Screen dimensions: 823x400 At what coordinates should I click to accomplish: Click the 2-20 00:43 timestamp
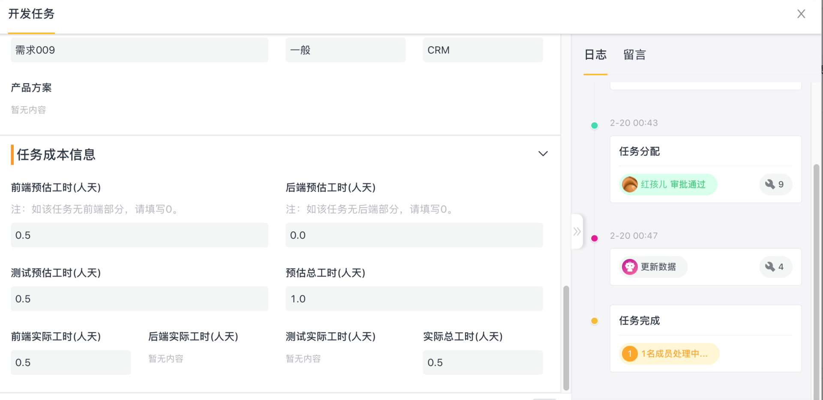(634, 123)
